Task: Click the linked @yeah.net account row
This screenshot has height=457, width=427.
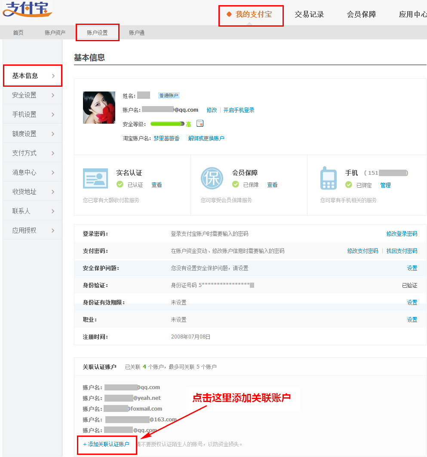Action: point(122,398)
